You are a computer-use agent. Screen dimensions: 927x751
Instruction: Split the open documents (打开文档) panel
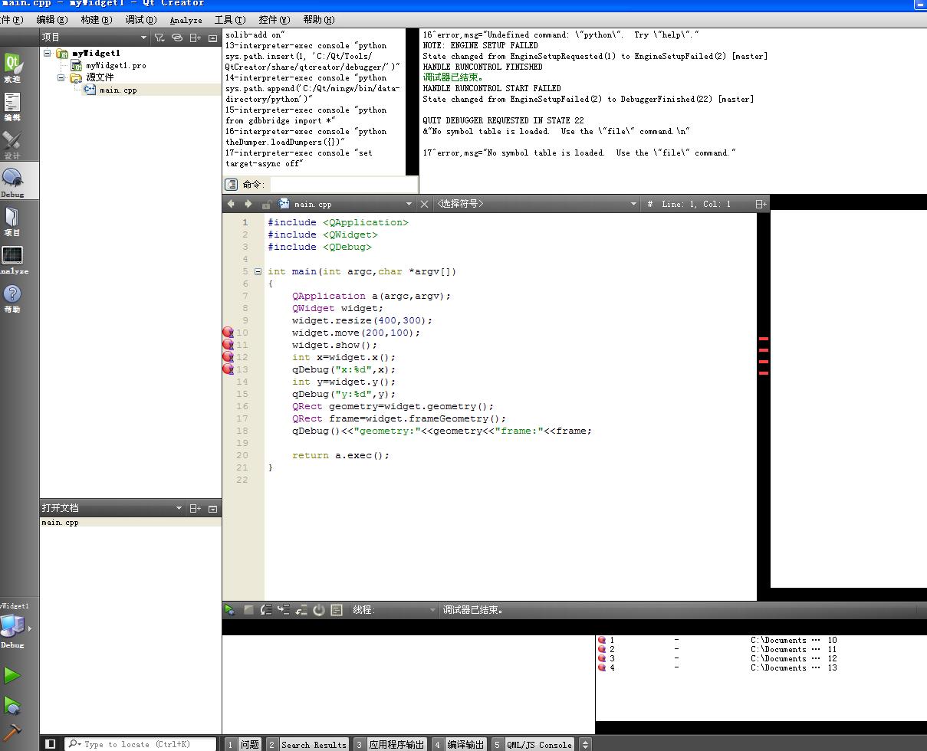(x=196, y=508)
